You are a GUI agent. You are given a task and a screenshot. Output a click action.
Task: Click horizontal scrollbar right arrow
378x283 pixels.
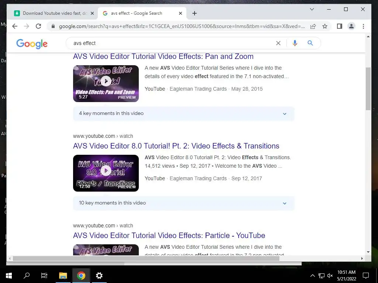point(362,258)
